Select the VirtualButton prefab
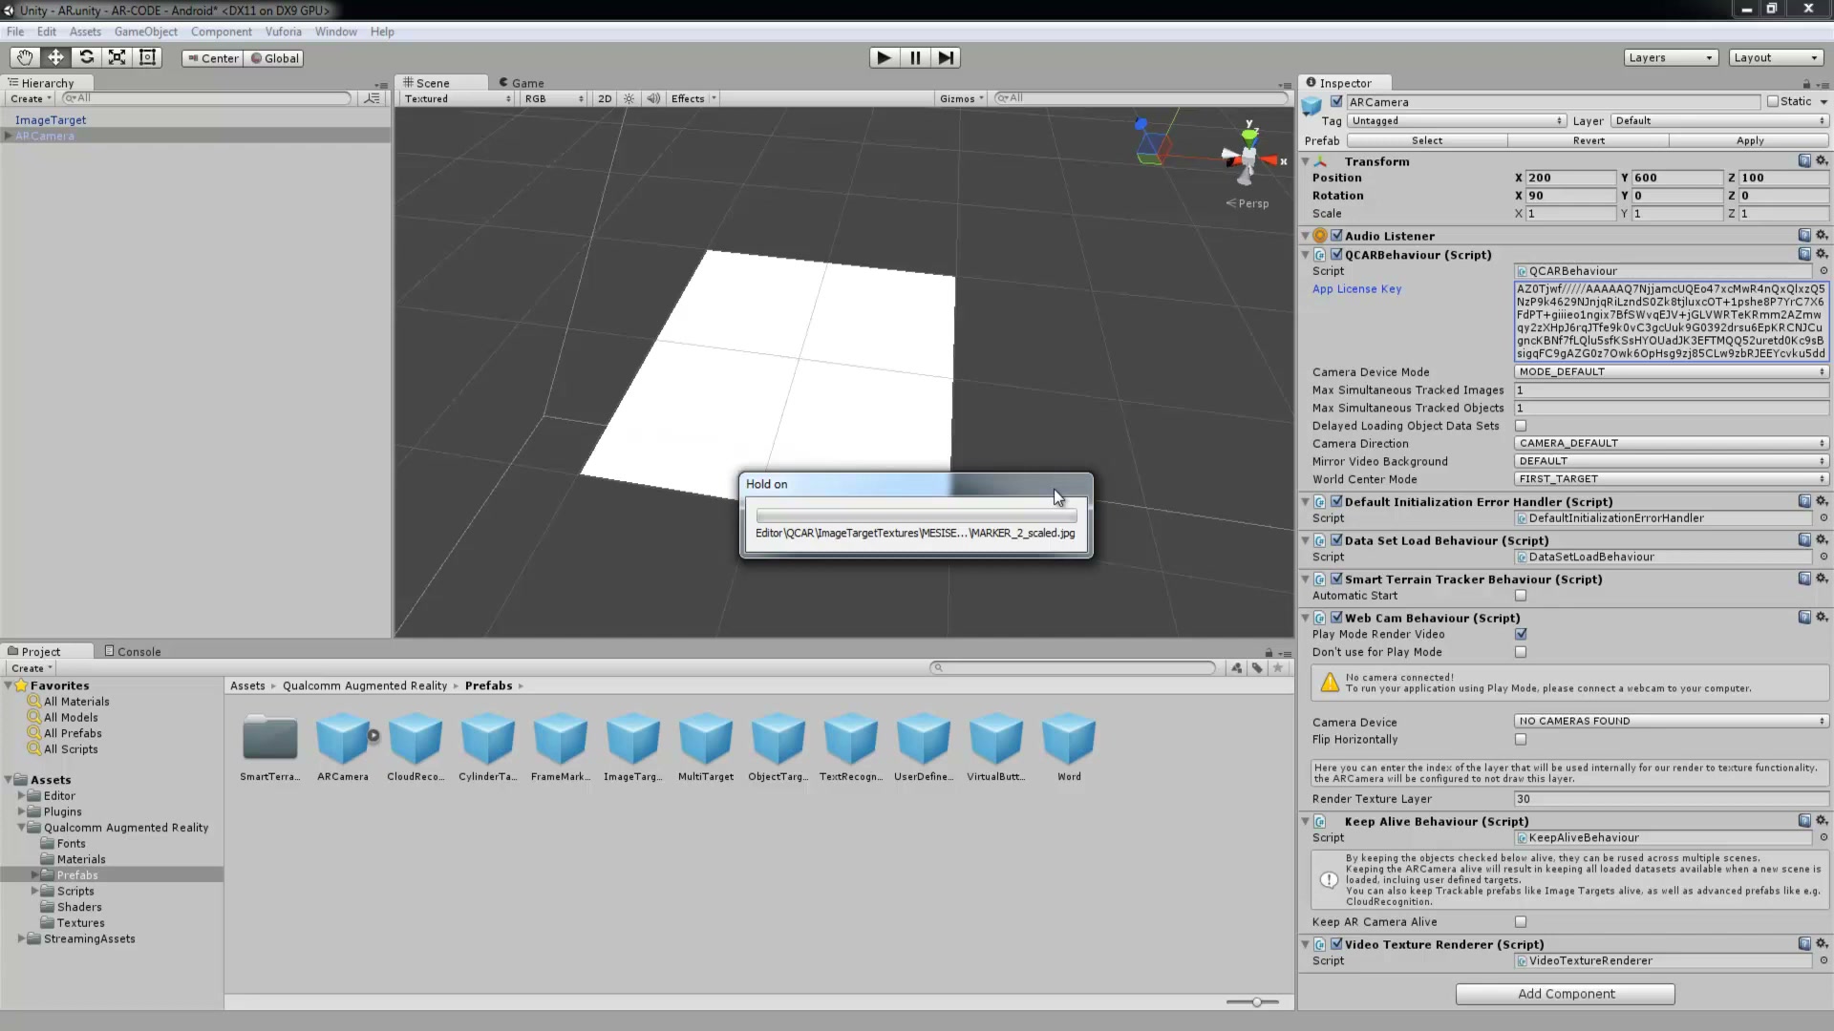1834x1031 pixels. coord(996,747)
